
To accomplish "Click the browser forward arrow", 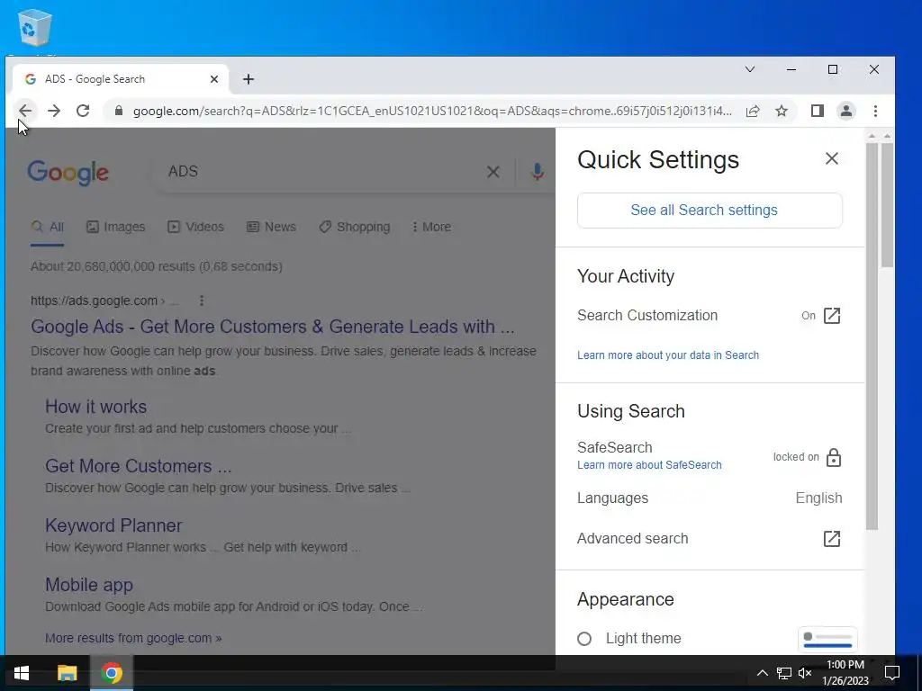I will pos(53,111).
